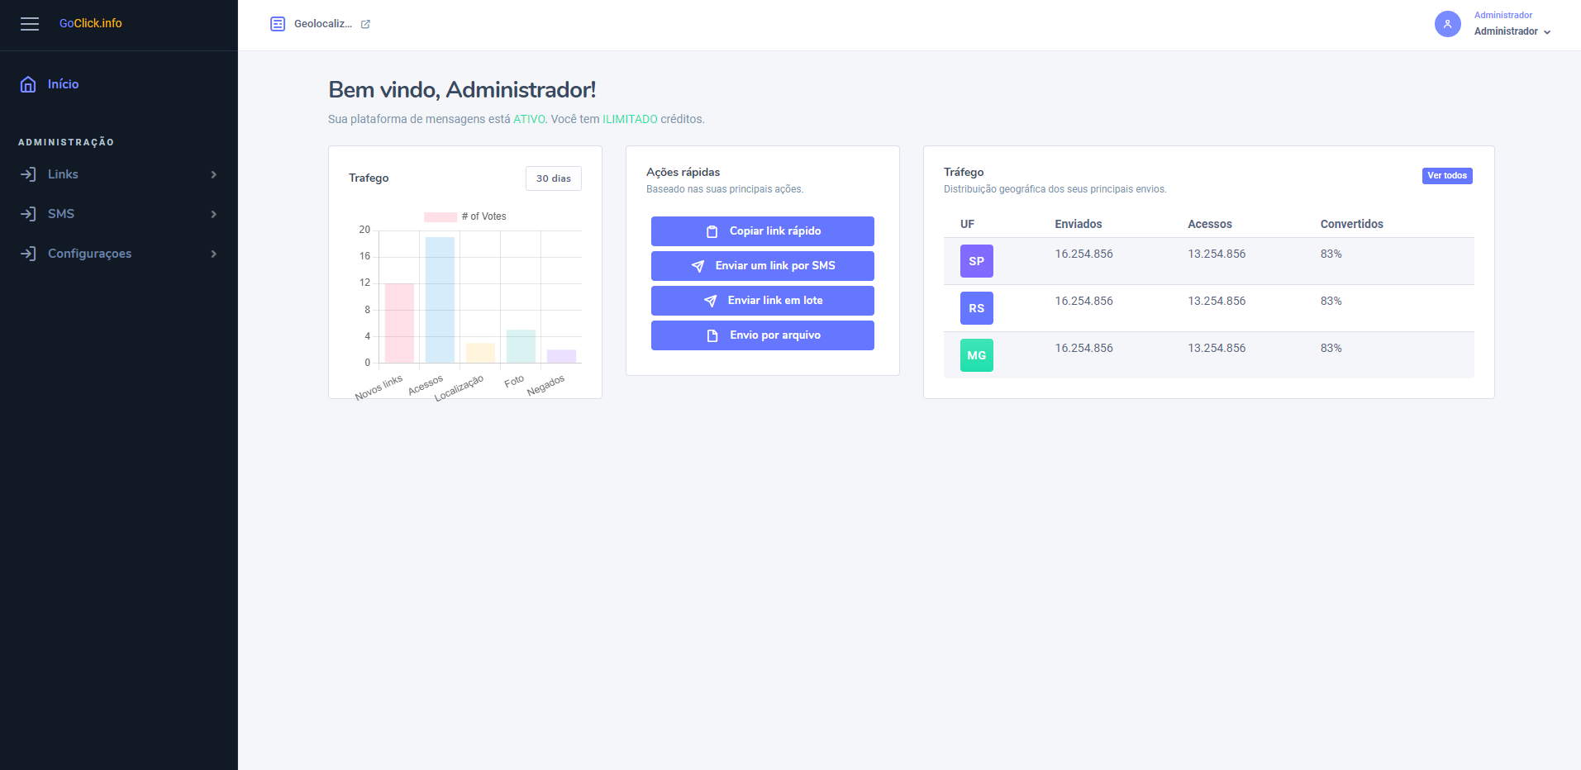Expand the Configuraçoes sidebar chevron

(x=213, y=254)
